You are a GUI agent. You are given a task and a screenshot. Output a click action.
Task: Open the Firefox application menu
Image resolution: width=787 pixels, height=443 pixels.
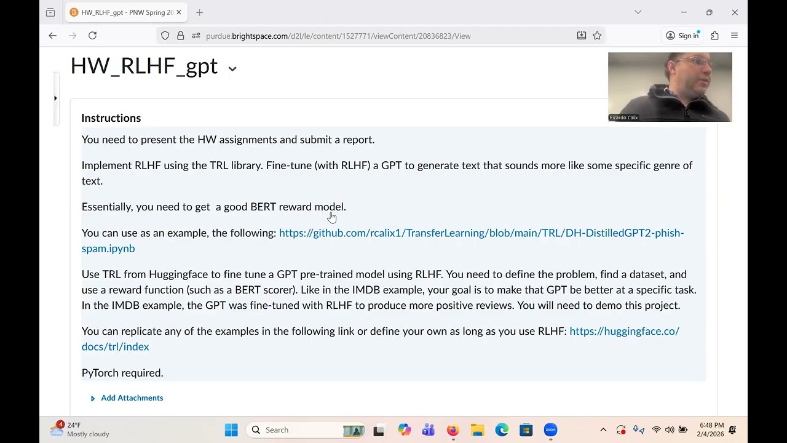(x=734, y=36)
